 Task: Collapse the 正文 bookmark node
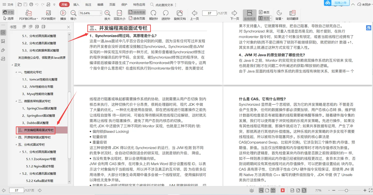(x=12, y=65)
